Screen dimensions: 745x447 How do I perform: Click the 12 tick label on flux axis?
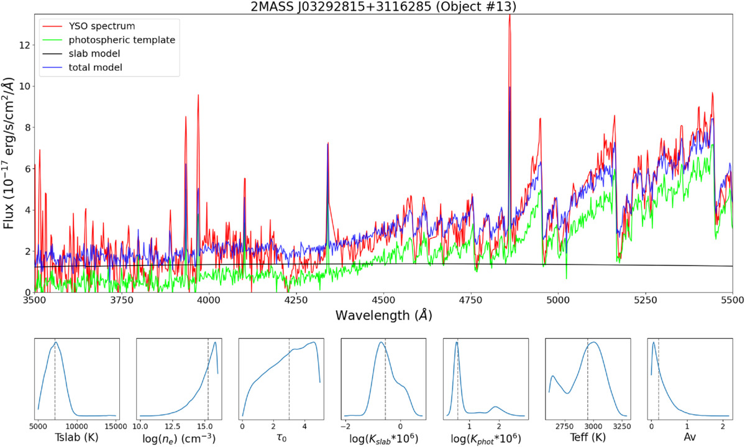pyautogui.click(x=24, y=45)
